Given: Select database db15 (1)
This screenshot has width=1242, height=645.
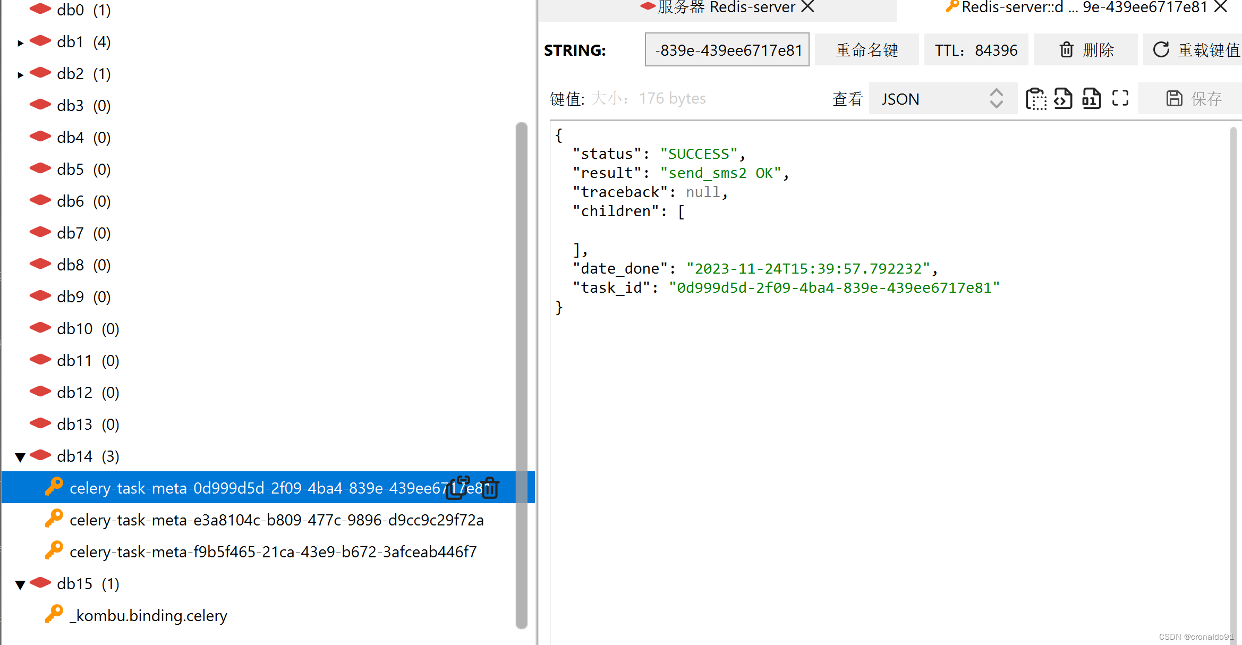Looking at the screenshot, I should [x=88, y=584].
